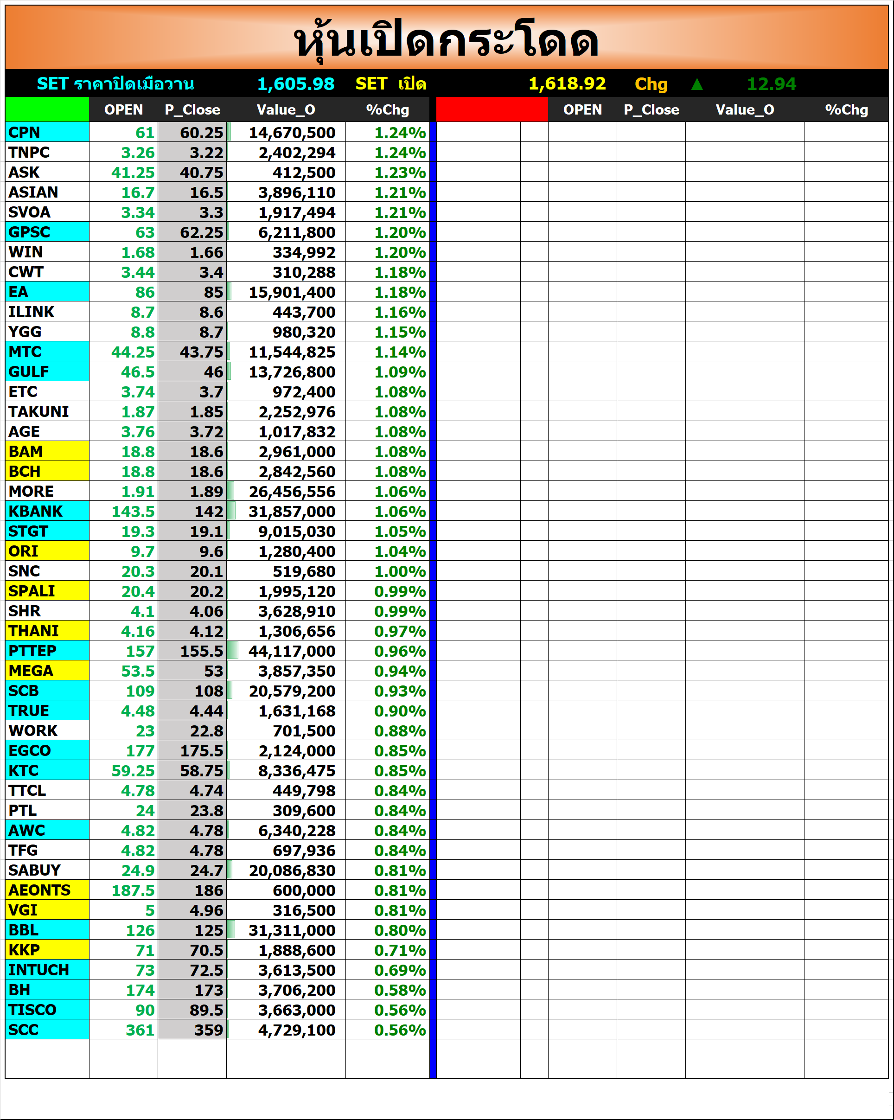Viewport: 894px width, 1120px height.
Task: Select the KBANK symbol cell
Action: [47, 511]
